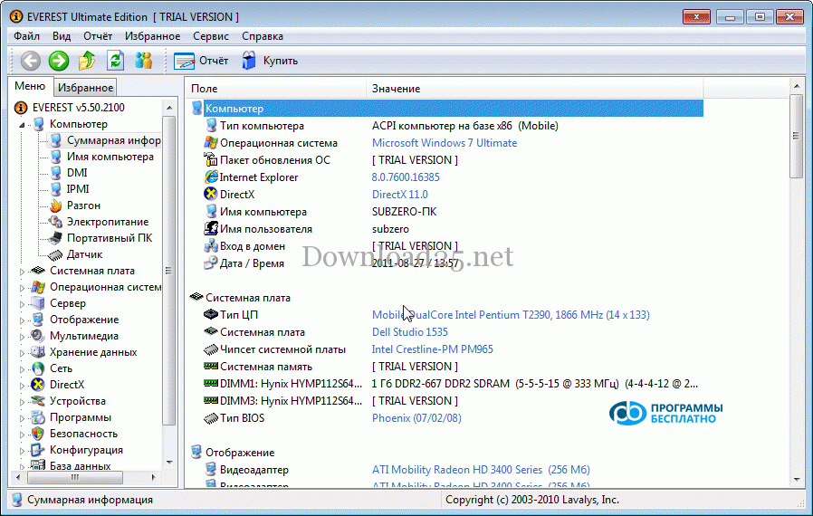
Task: Open the Вид menu
Action: coord(62,36)
